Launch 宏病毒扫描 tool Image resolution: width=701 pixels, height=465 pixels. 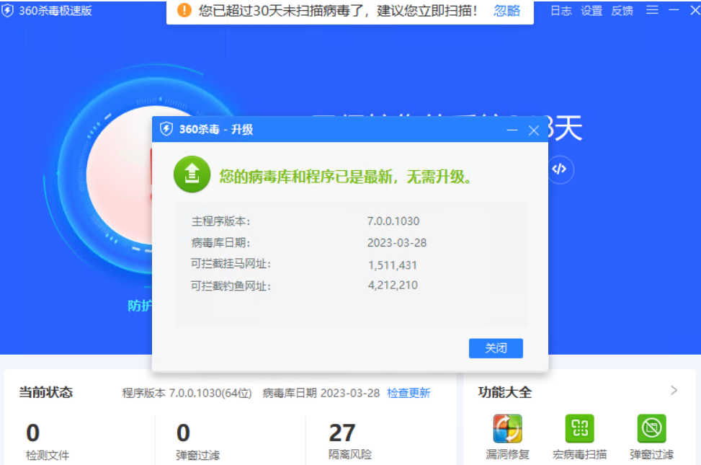coord(579,437)
